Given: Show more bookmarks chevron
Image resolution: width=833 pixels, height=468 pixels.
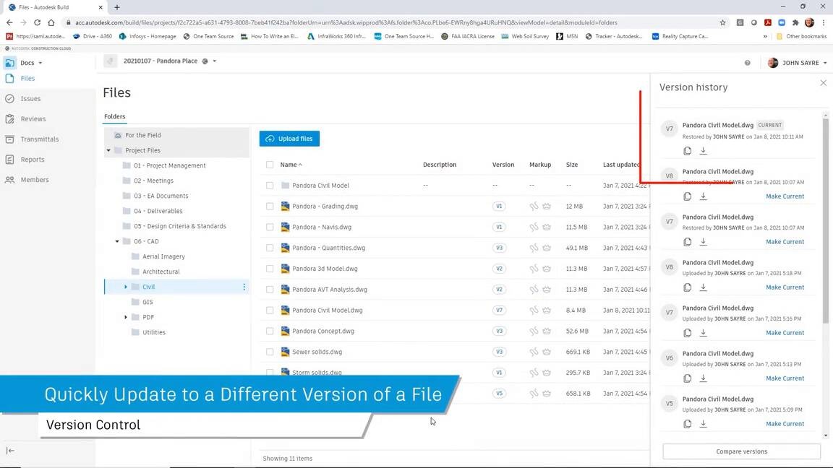Looking at the screenshot, I should point(765,37).
